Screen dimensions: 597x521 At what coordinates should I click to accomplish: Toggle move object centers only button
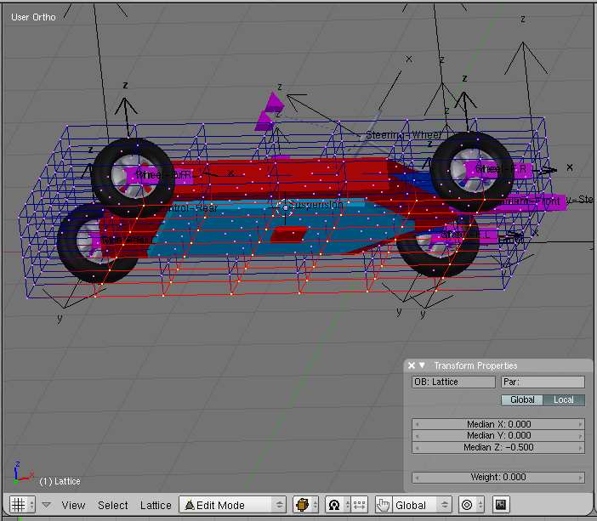tap(359, 505)
